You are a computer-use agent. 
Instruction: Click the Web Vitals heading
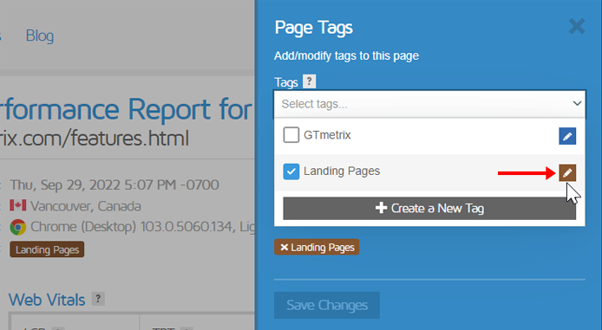tap(47, 300)
